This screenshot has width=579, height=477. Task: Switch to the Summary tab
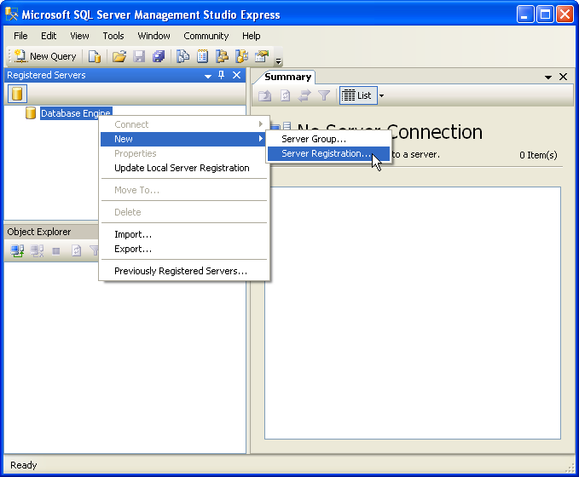pyautogui.click(x=288, y=77)
